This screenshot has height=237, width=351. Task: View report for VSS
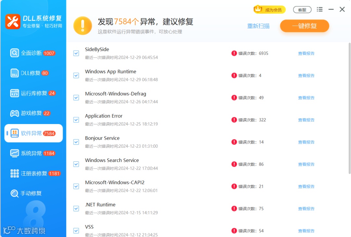click(306, 231)
